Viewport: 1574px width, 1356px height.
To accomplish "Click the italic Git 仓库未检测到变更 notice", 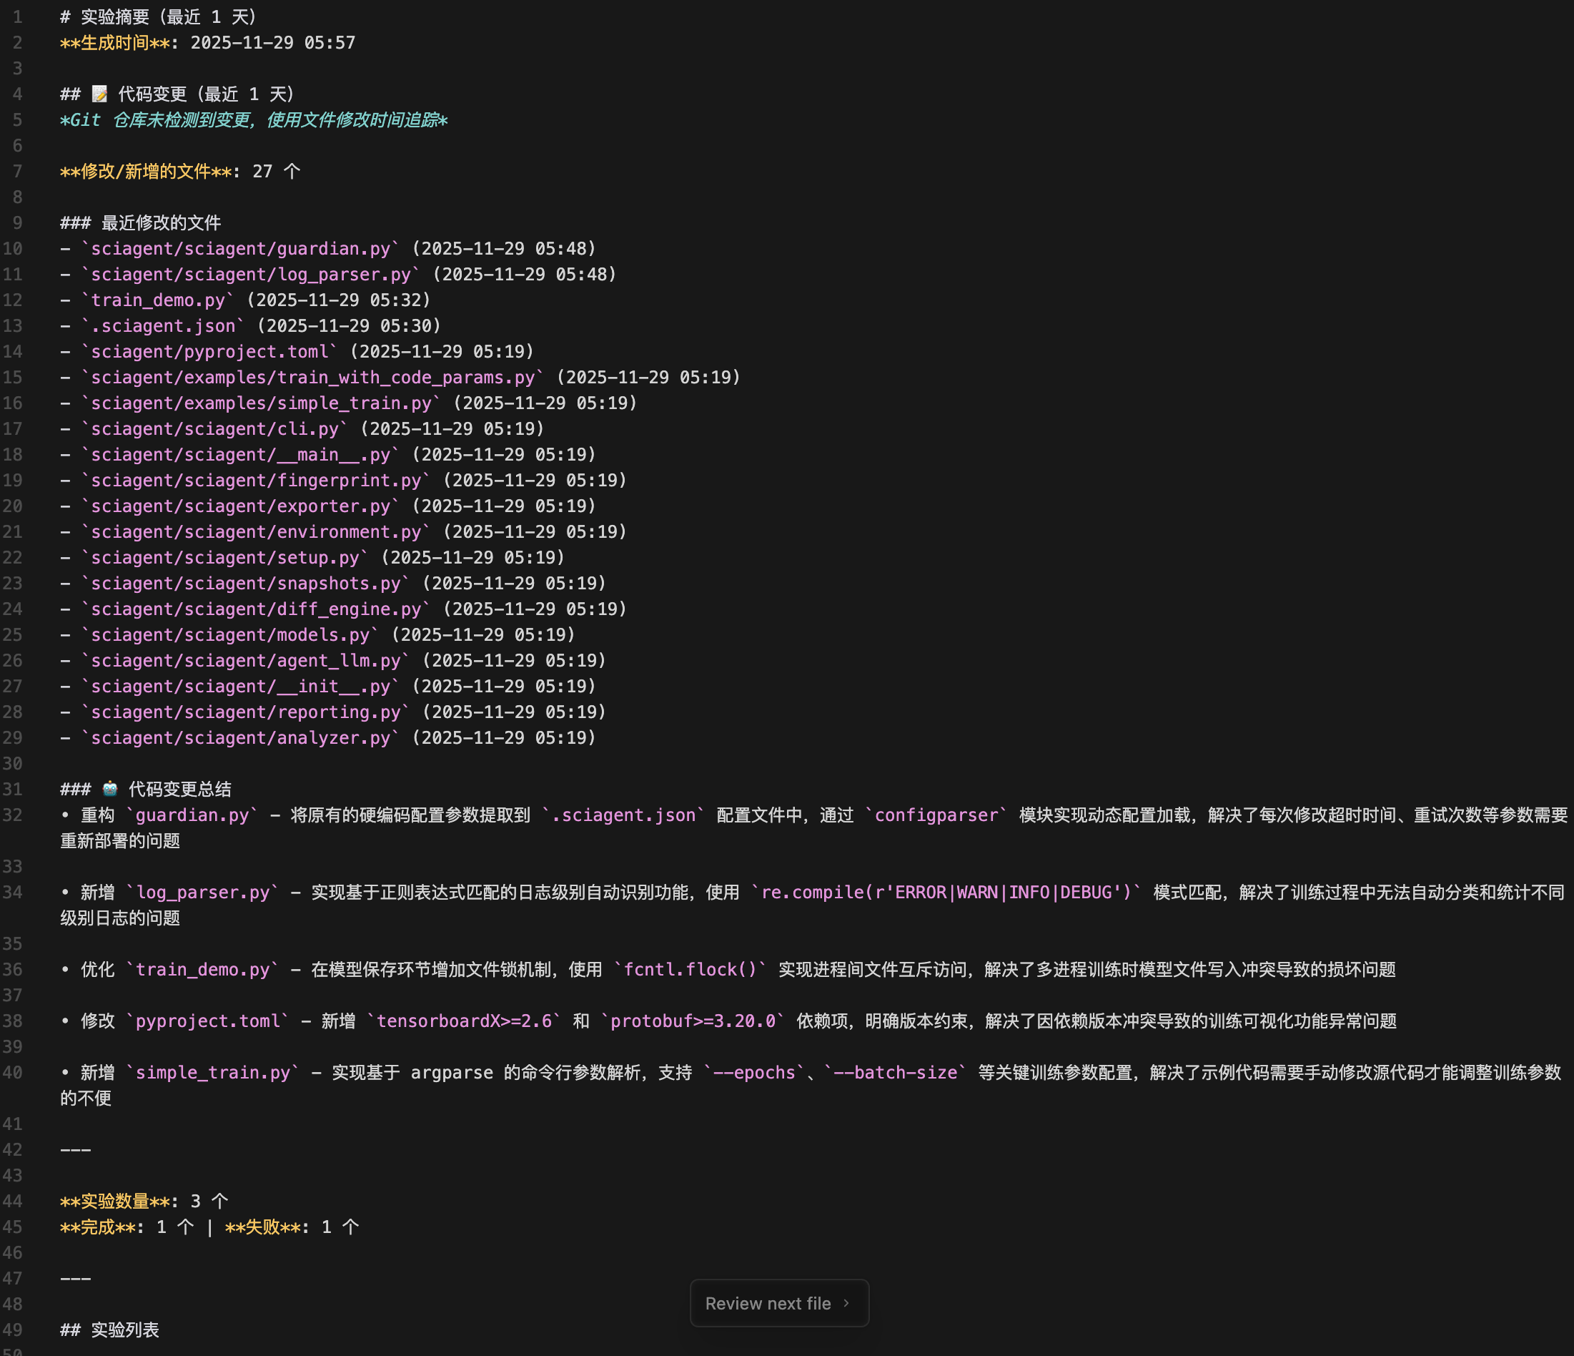I will click(254, 120).
